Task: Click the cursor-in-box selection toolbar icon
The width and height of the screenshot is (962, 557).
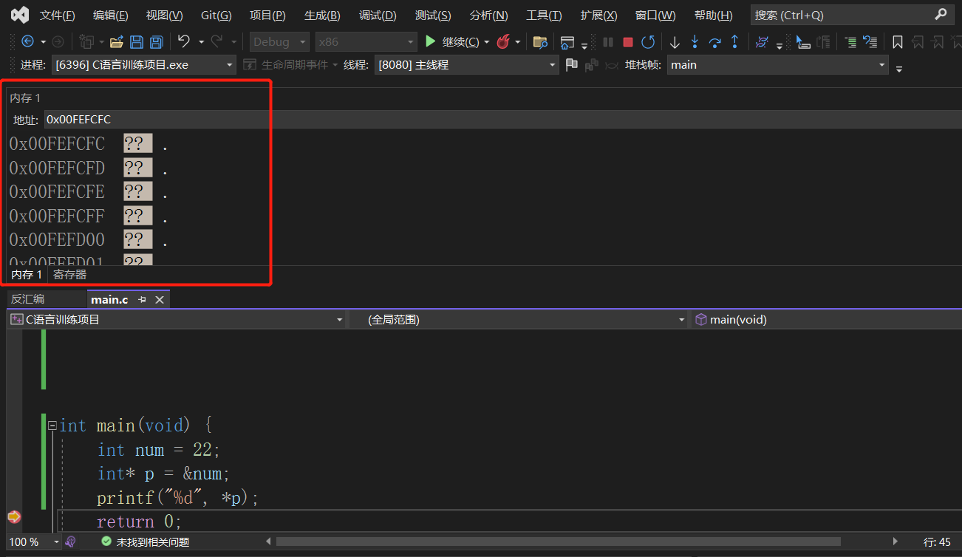Action: pyautogui.click(x=803, y=42)
